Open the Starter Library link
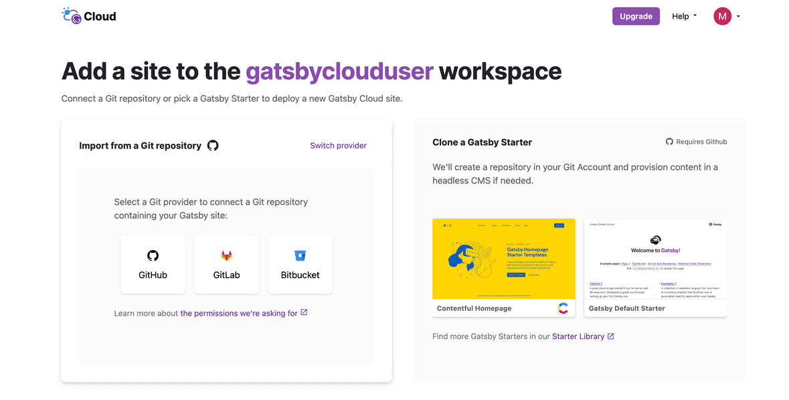Image resolution: width=789 pixels, height=400 pixels. point(578,336)
